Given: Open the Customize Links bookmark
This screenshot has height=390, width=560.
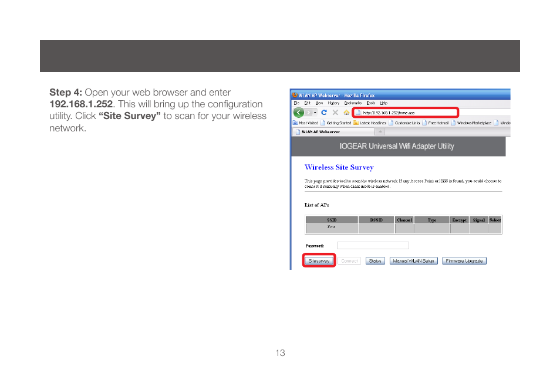Looking at the screenshot, I should [404, 123].
